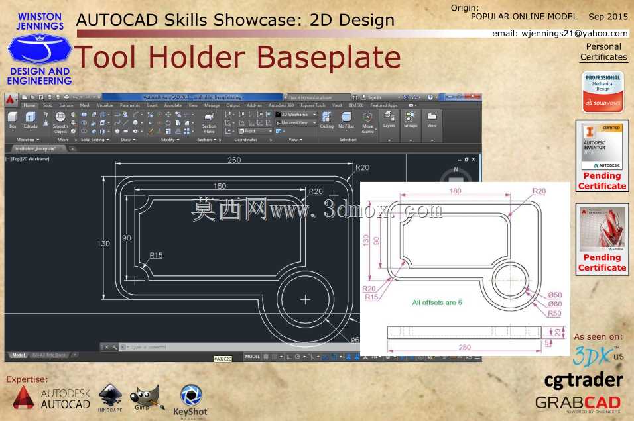Choose the Smooth Object mesh tool
Viewport: 634px width, 421px height.
(60, 122)
